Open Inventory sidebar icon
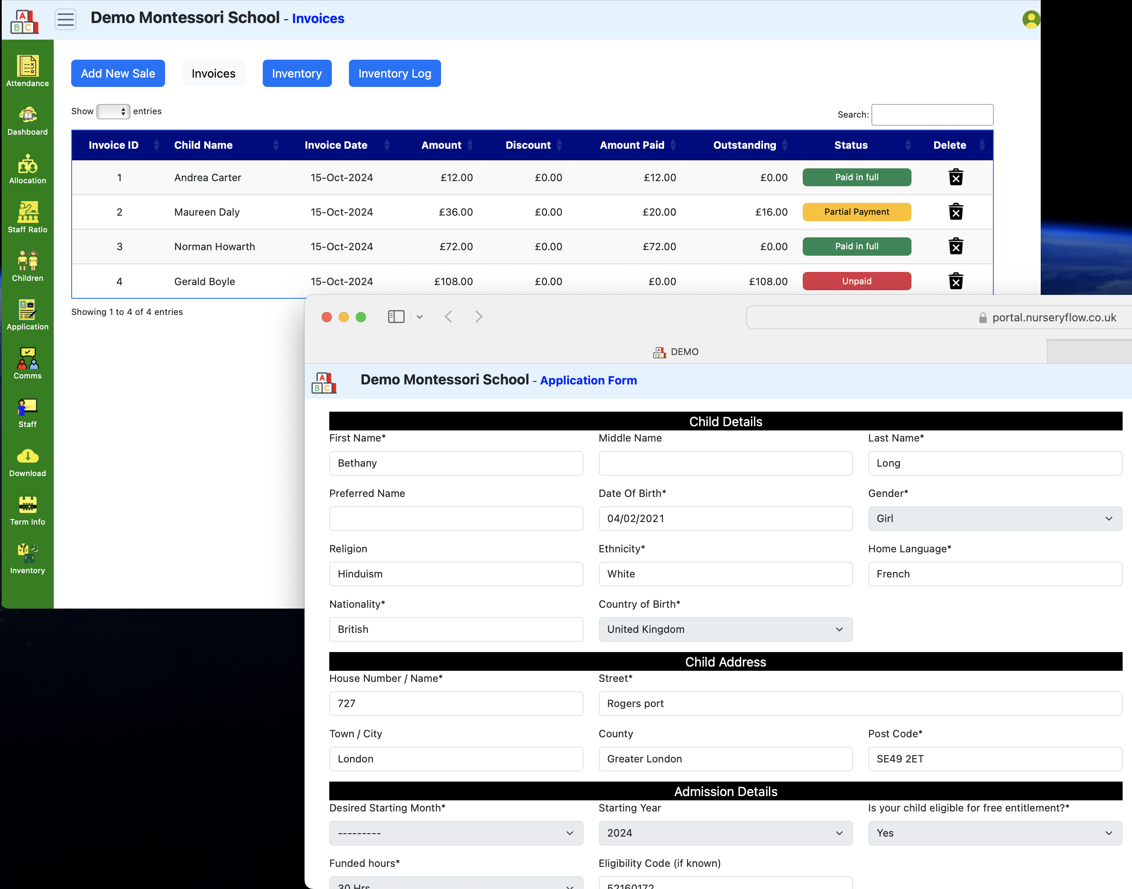1132x889 pixels. tap(28, 559)
